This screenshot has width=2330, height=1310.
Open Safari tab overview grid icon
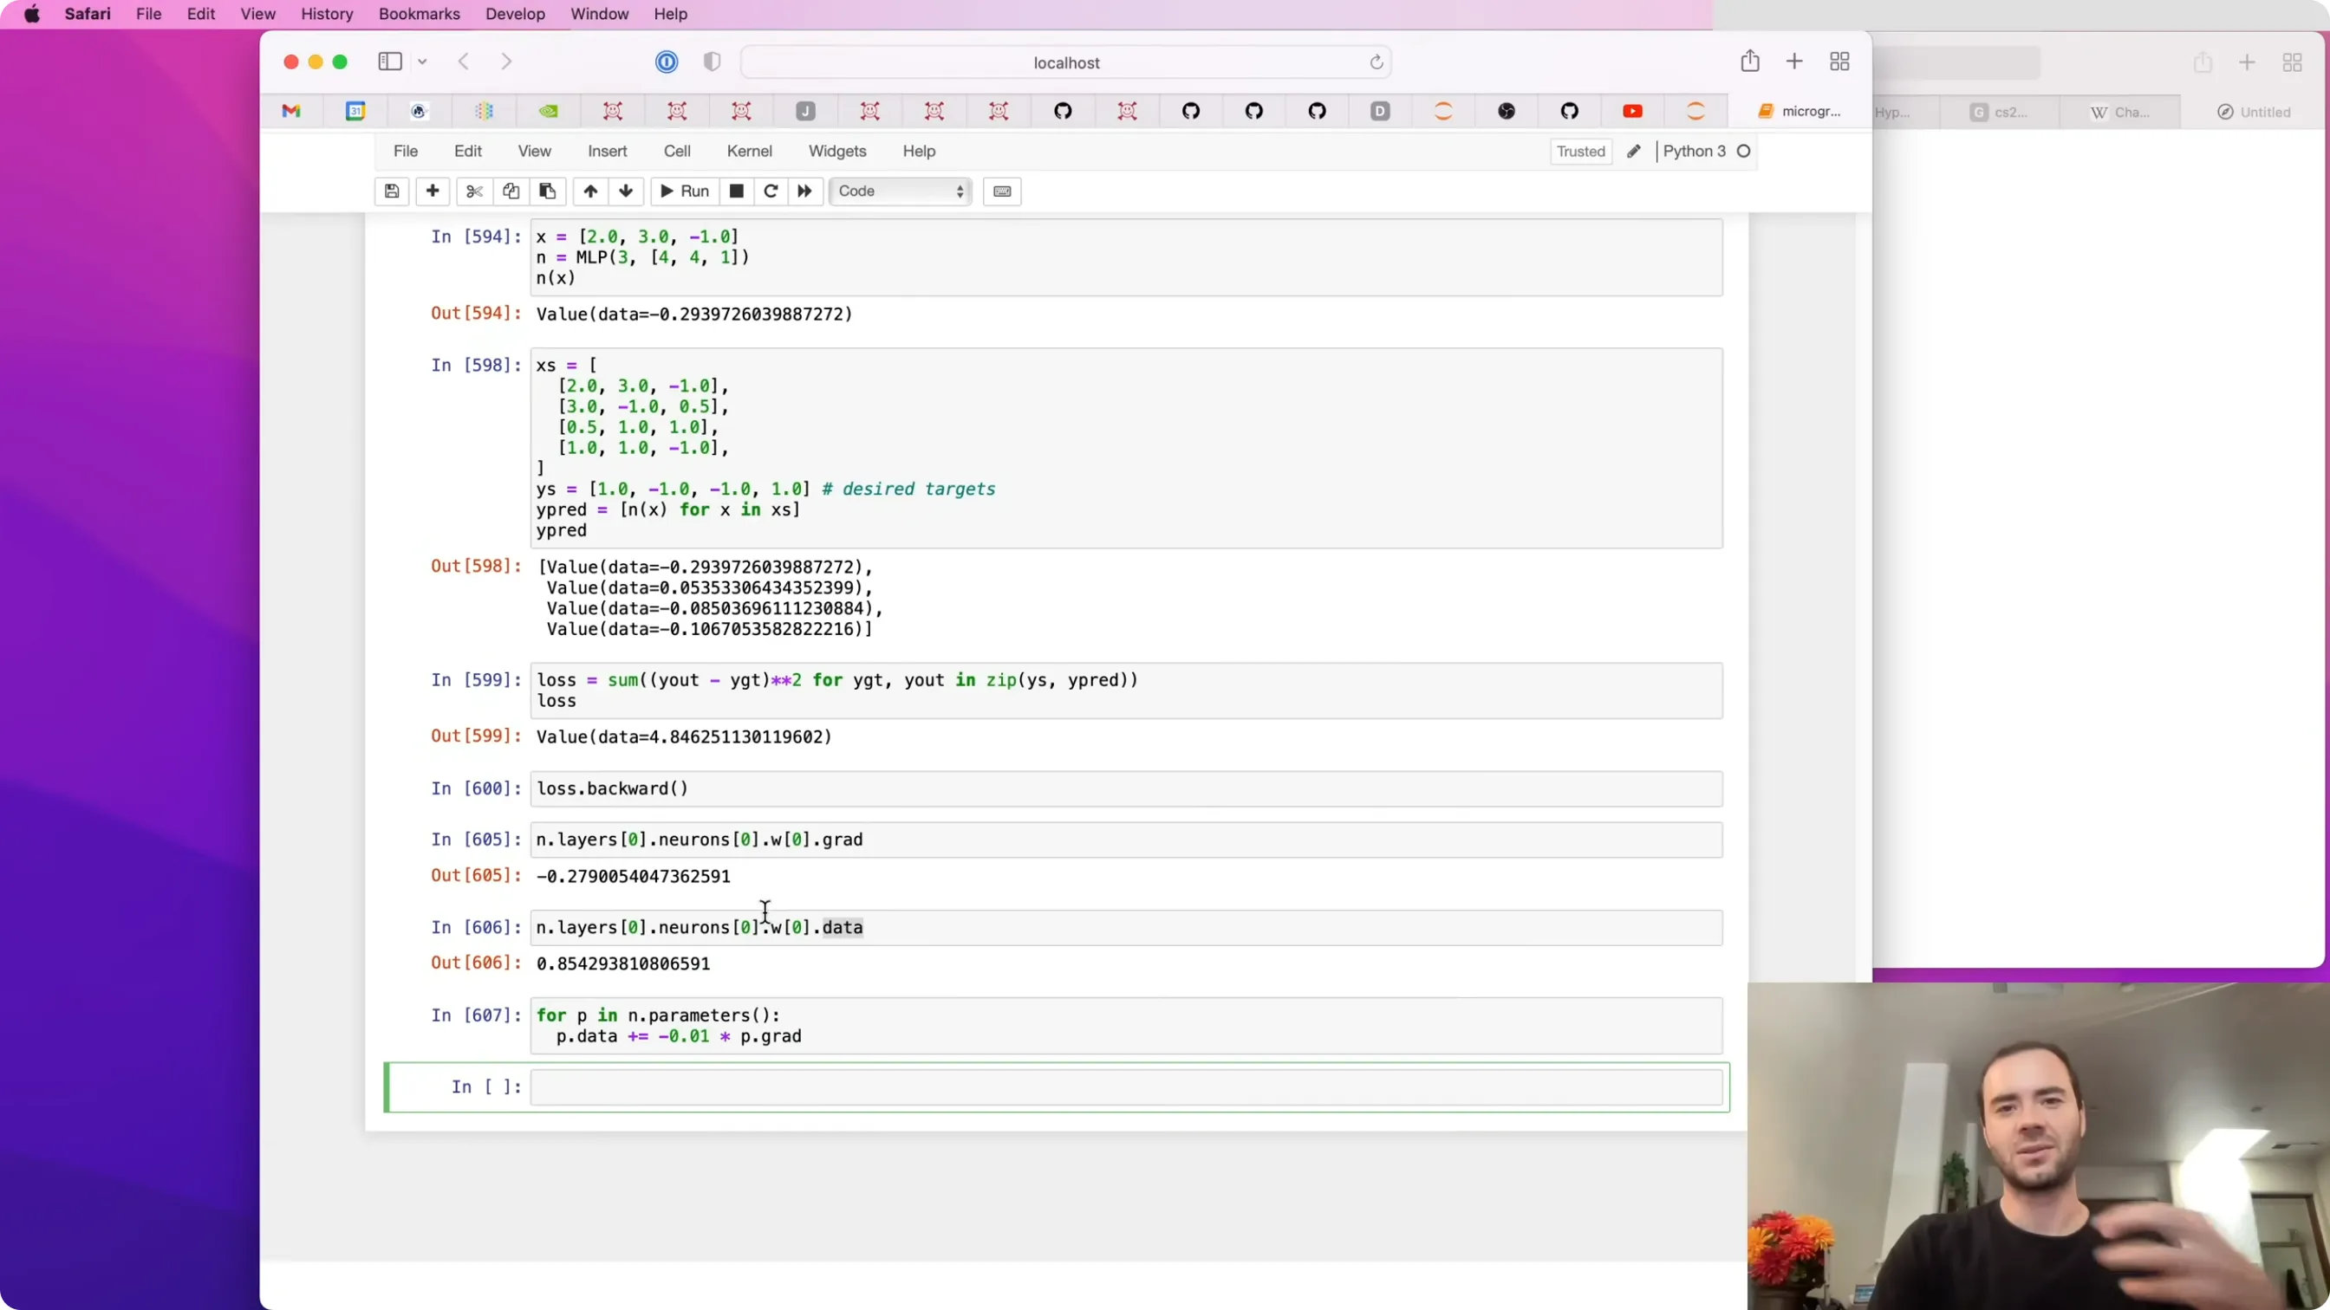pos(1839,62)
